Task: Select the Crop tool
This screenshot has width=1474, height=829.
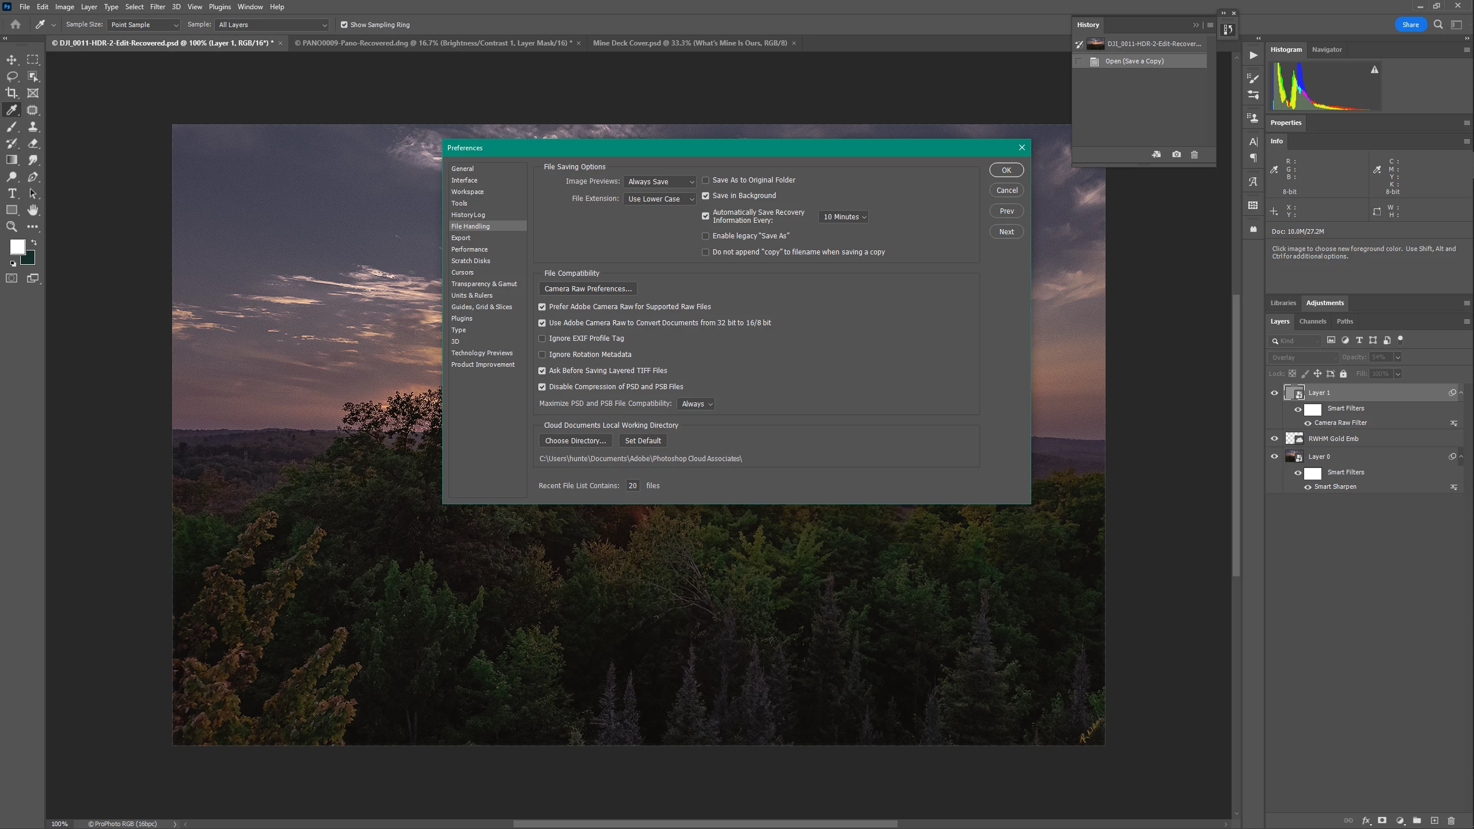Action: click(x=12, y=93)
